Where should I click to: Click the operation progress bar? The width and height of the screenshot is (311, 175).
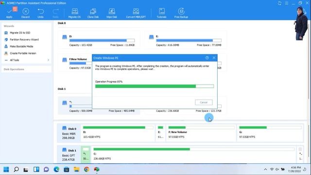tap(155, 87)
